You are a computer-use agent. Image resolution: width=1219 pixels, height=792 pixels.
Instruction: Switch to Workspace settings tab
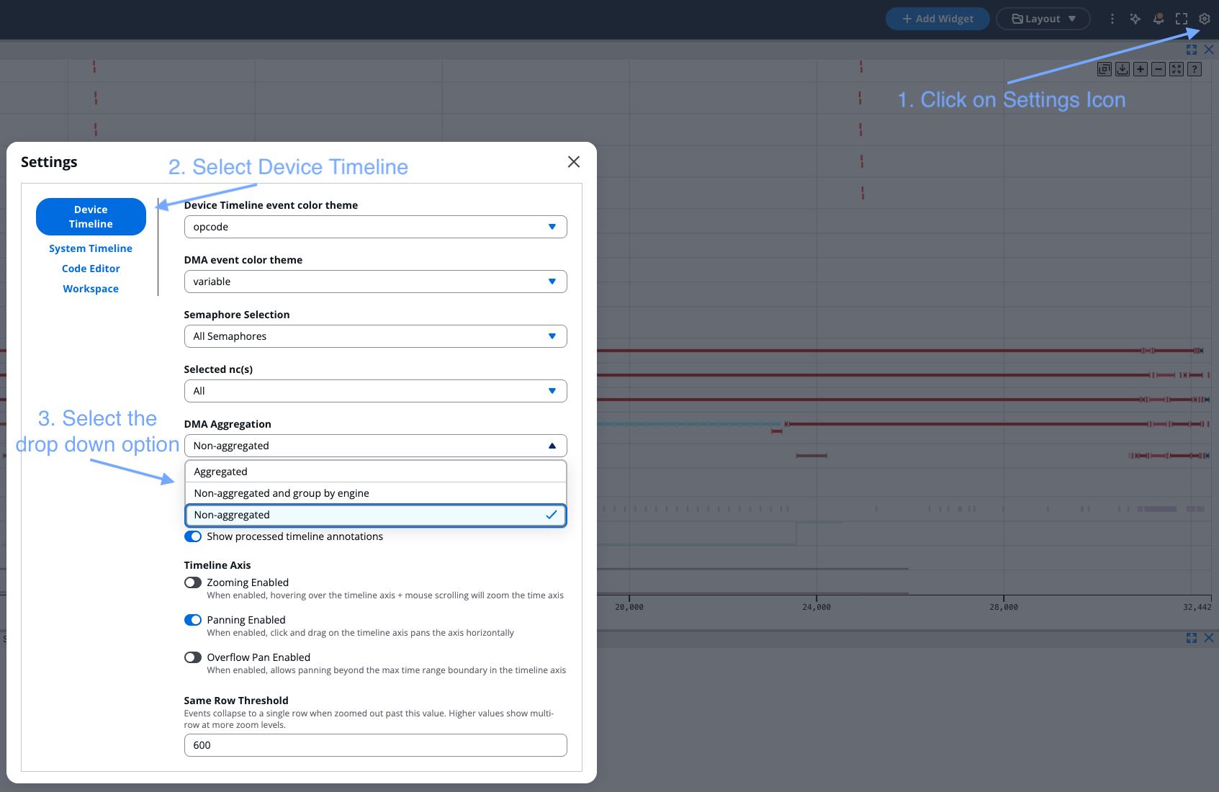coord(91,289)
